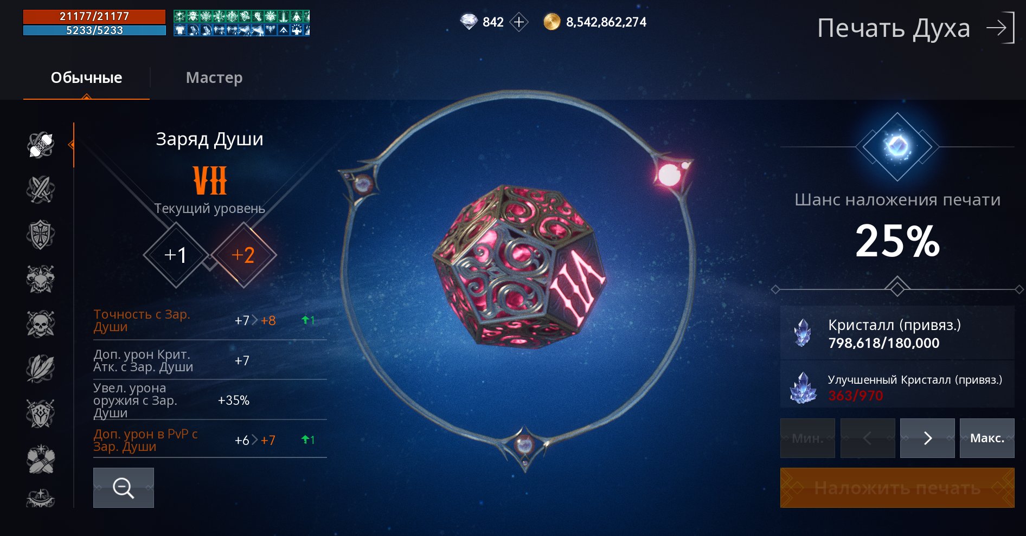The image size is (1026, 536).
Task: Click the magnifier zoom-out details button
Action: pos(124,488)
